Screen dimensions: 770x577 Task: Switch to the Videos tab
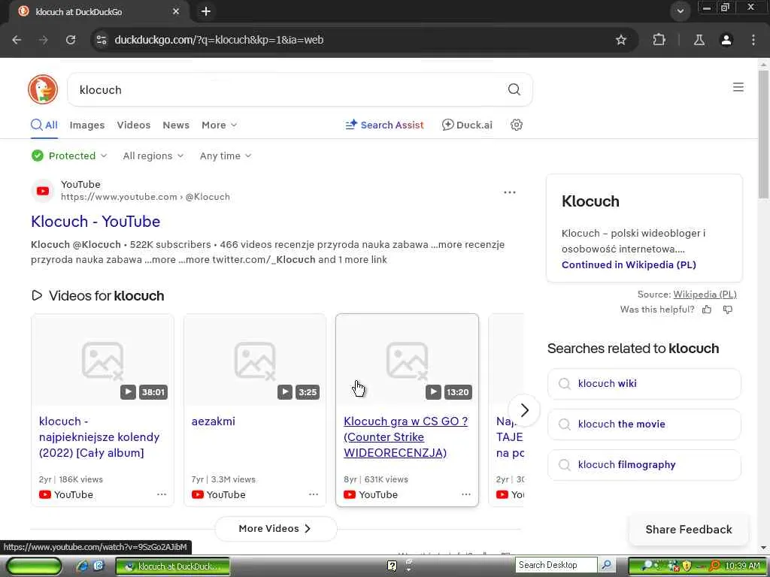134,125
